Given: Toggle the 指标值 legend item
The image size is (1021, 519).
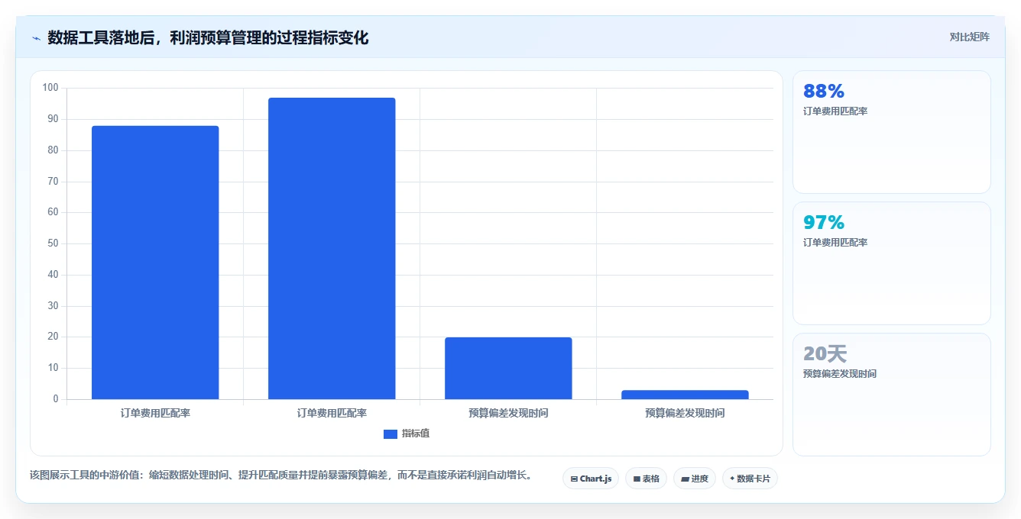Looking at the screenshot, I should click(407, 434).
